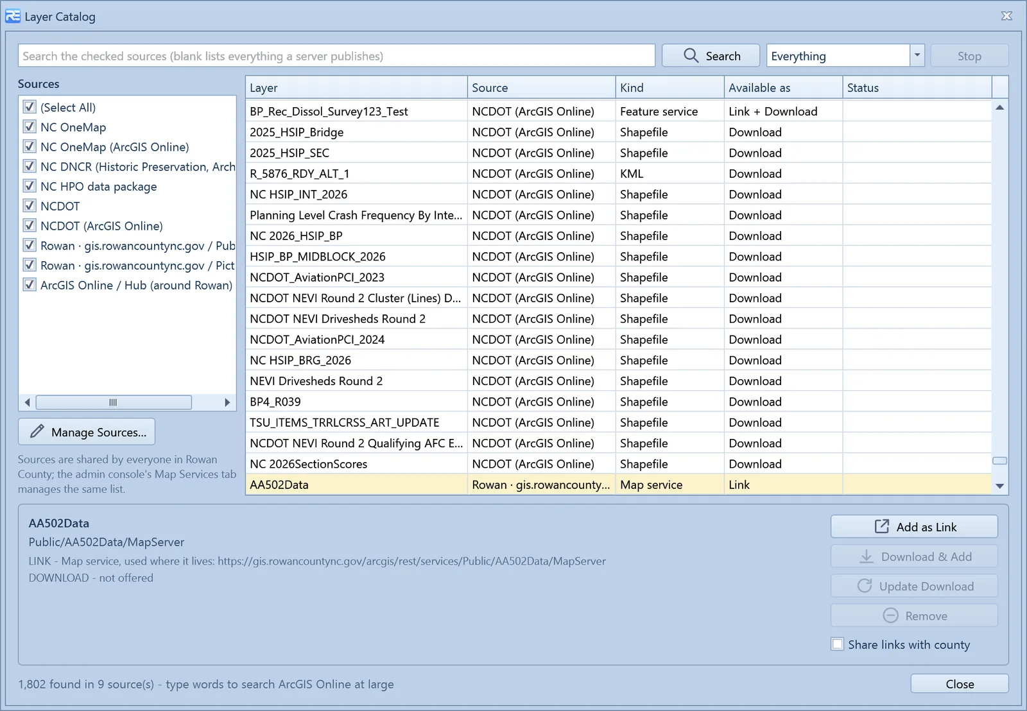Click the Sources list horizontal scrollbar thumb
This screenshot has height=711, width=1027.
tap(114, 402)
